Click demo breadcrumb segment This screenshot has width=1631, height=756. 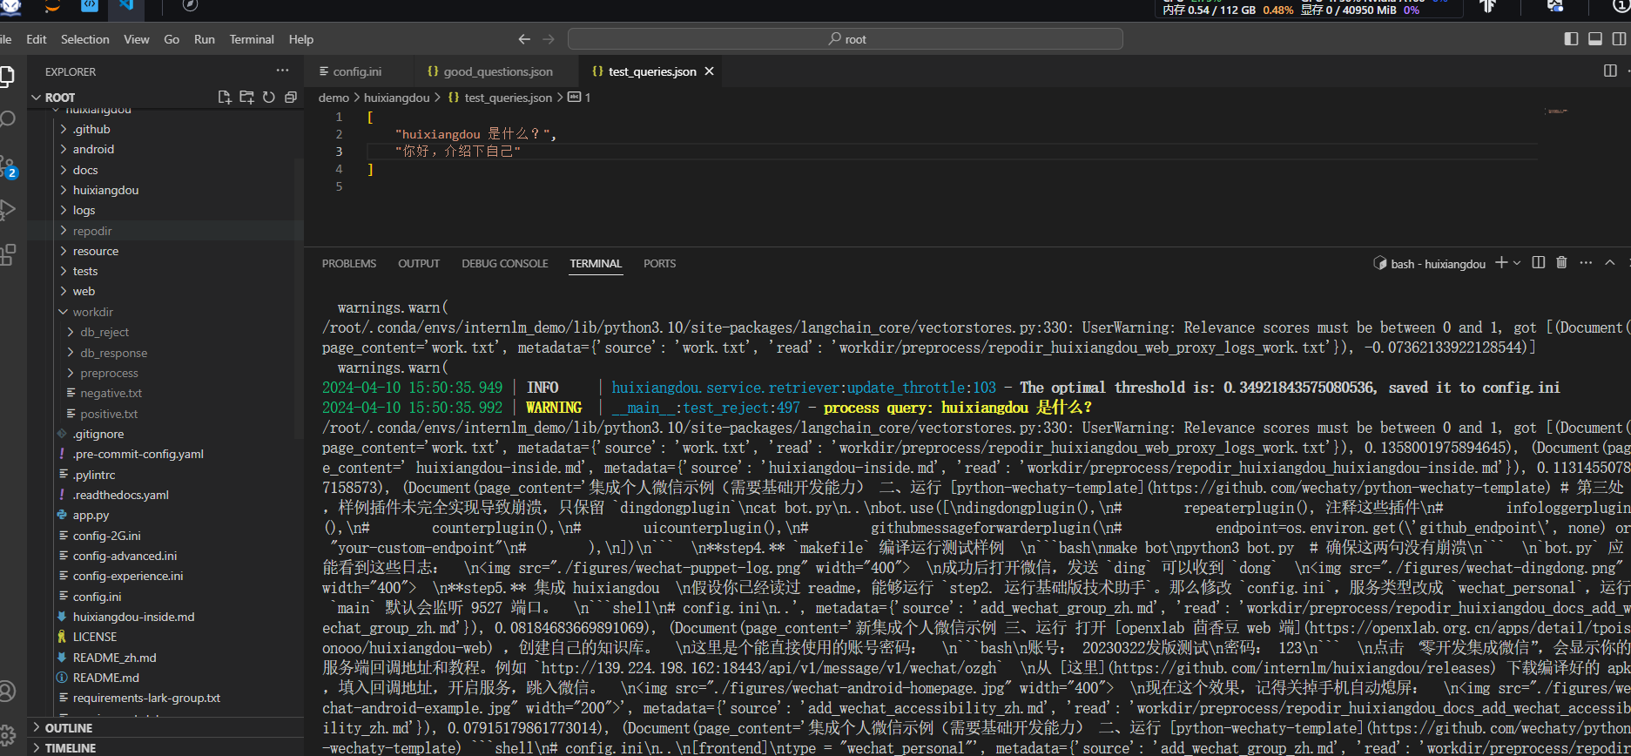[334, 98]
